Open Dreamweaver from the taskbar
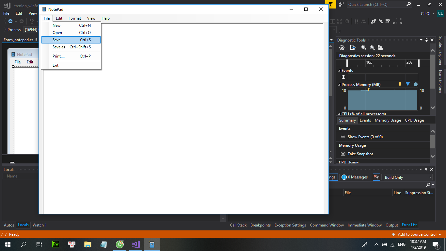Screen dimensions: 446x251 [56, 244]
